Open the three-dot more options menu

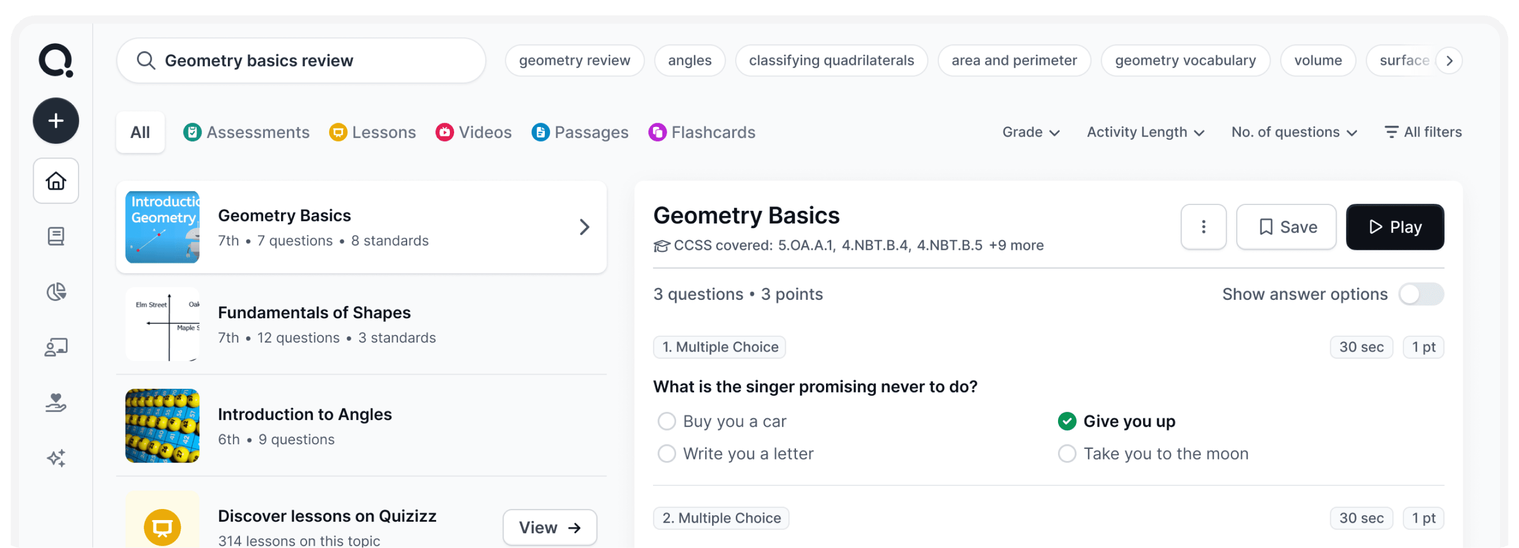pos(1204,227)
